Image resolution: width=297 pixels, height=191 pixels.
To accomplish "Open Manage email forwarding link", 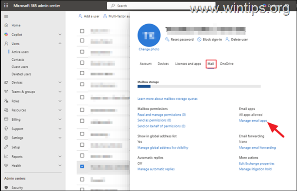I will pos(257,148).
